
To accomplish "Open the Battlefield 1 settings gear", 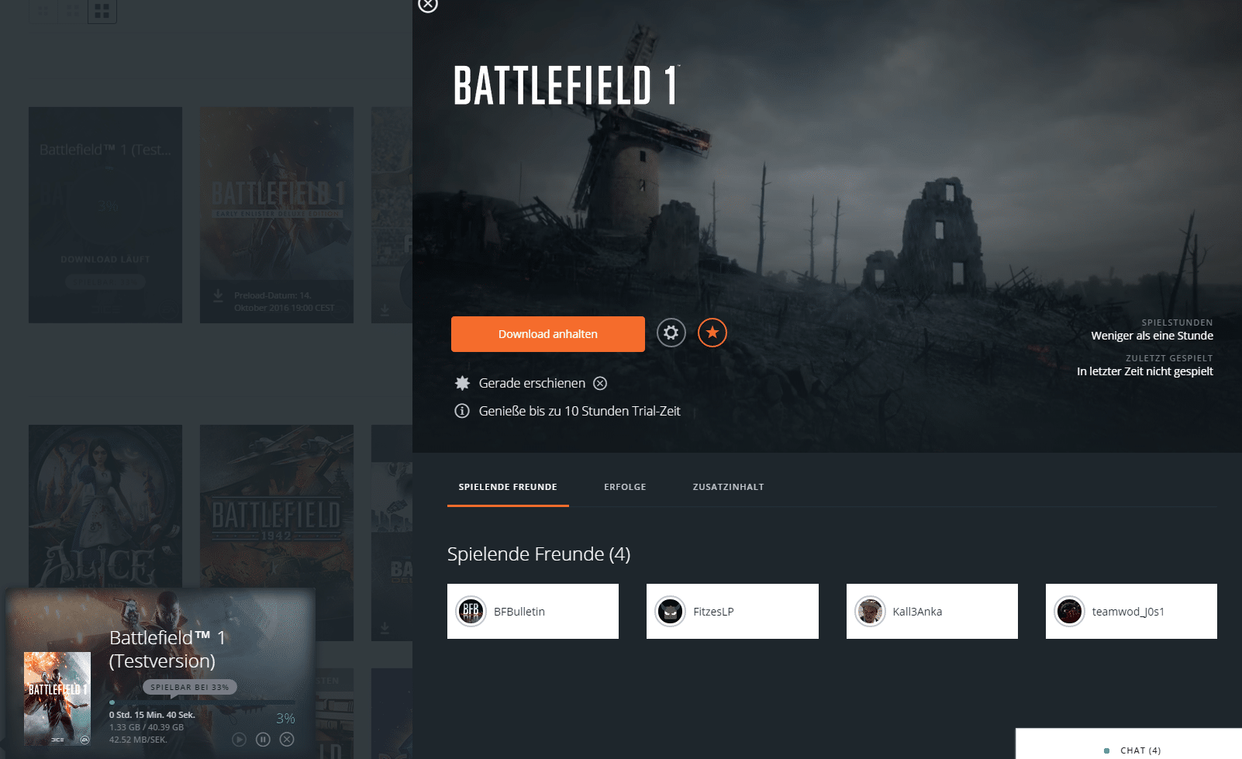I will pyautogui.click(x=671, y=333).
